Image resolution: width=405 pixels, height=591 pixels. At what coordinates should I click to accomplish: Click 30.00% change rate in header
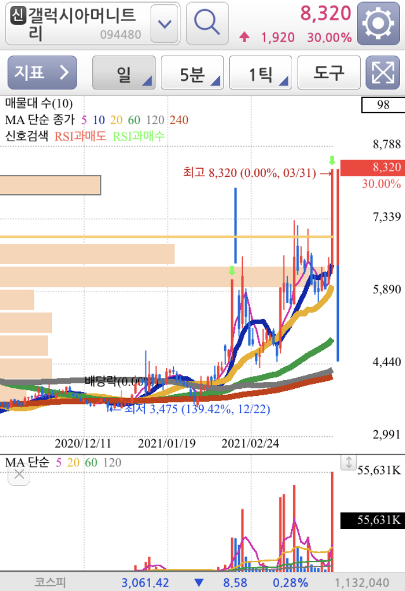pyautogui.click(x=329, y=37)
